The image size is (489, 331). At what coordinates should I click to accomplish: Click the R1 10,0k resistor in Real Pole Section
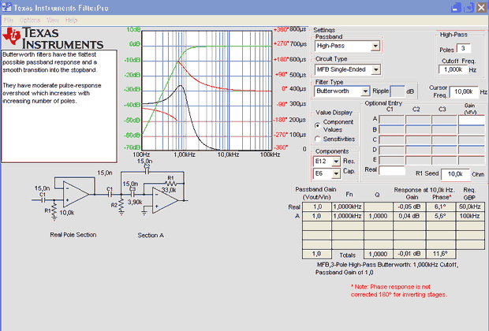pyautogui.click(x=54, y=210)
